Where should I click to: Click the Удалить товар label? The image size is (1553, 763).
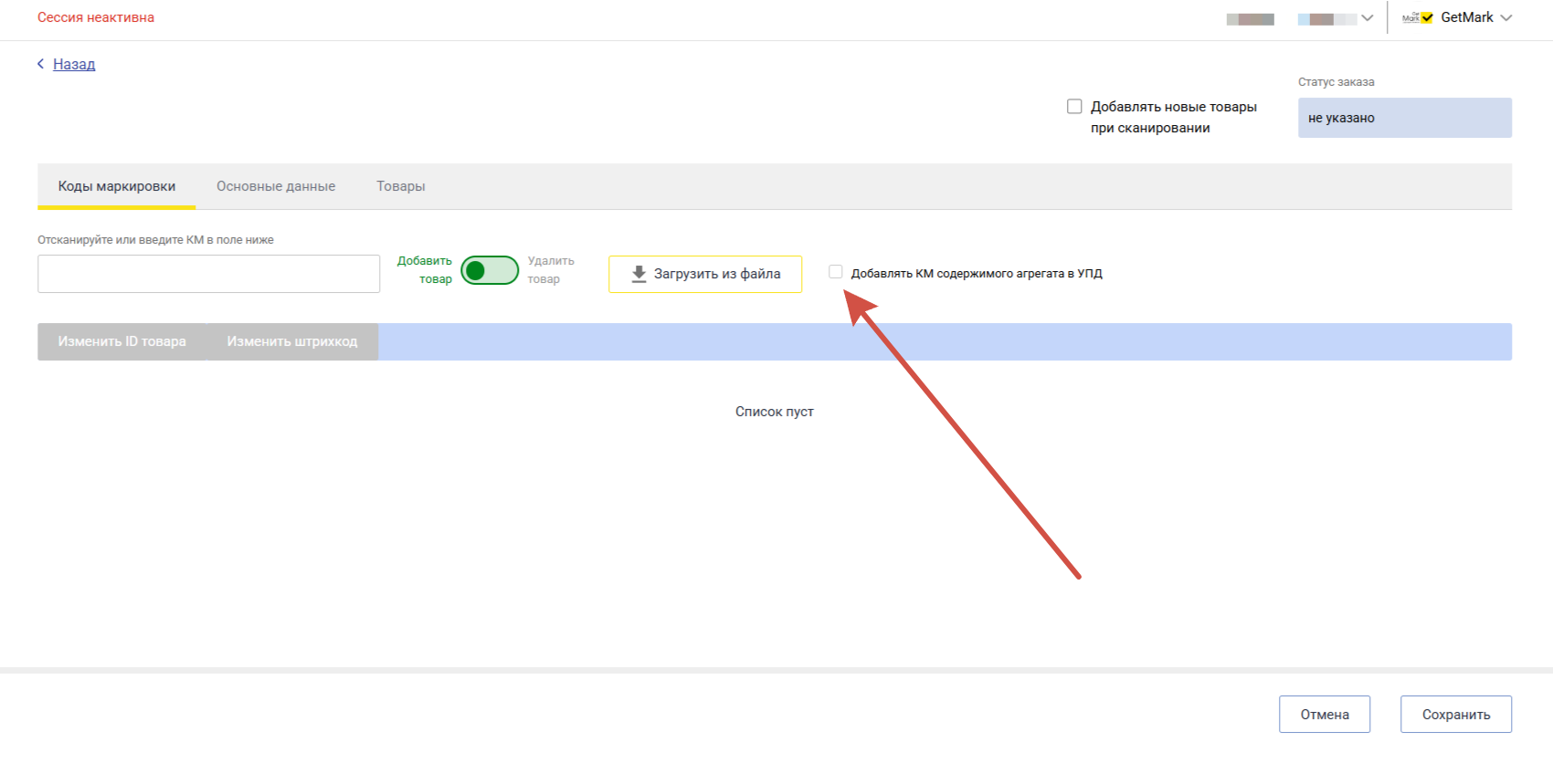click(x=551, y=270)
